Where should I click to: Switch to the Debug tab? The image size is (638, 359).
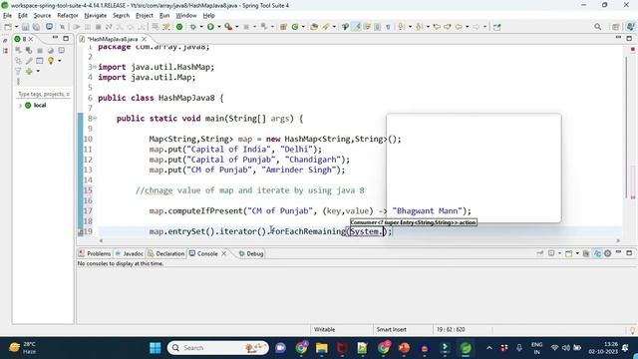tap(251, 253)
